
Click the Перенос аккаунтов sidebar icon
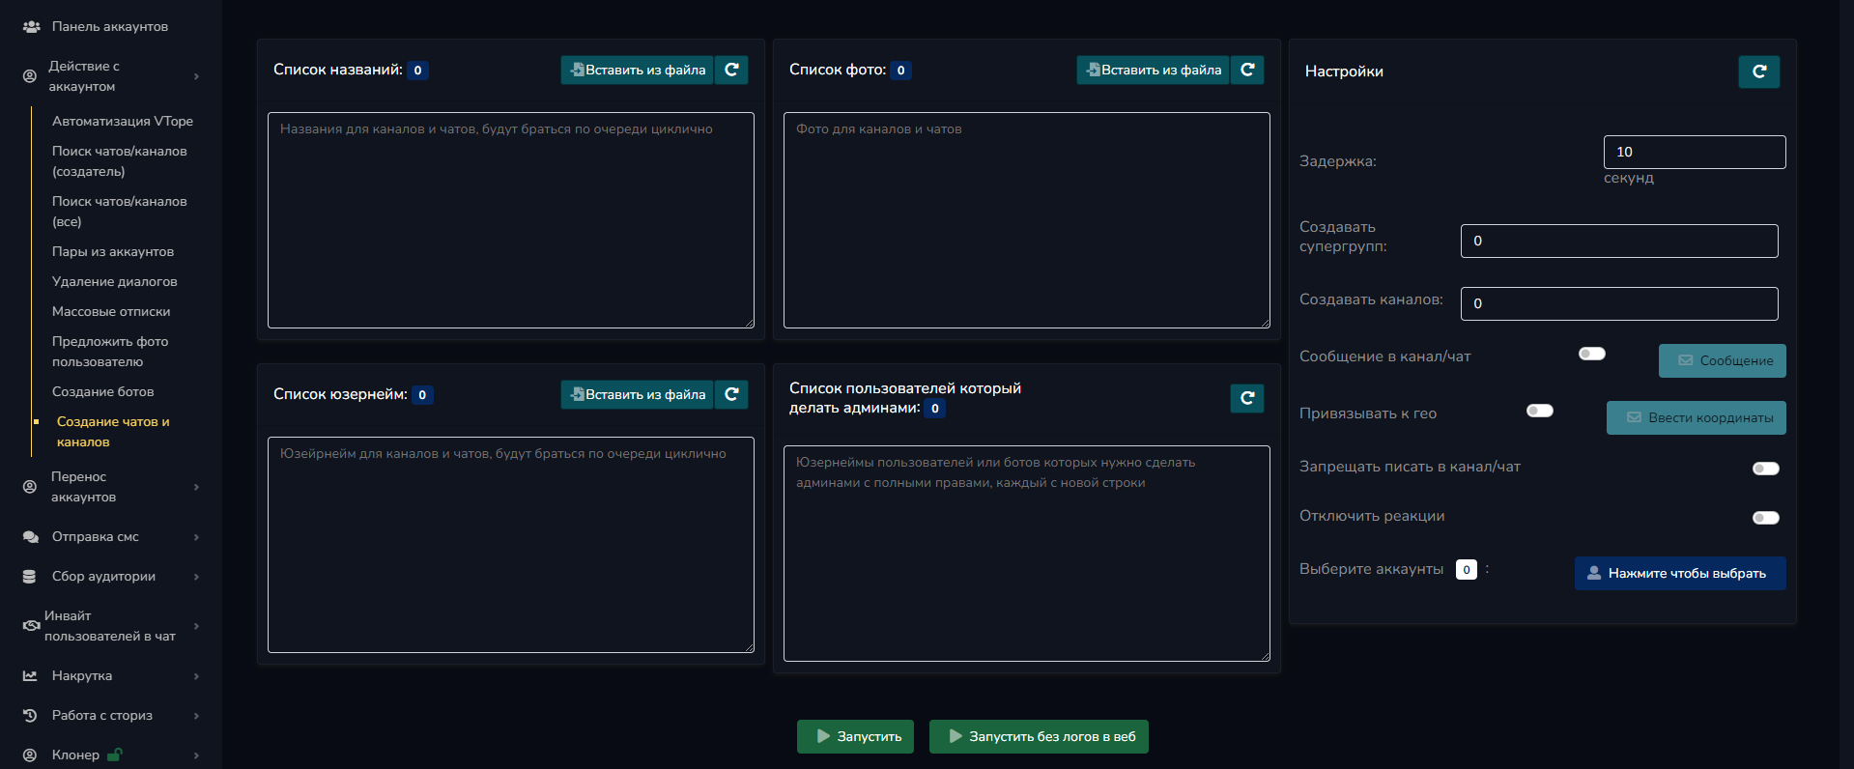click(30, 487)
